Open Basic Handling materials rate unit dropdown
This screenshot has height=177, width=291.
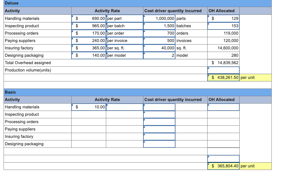click(124, 107)
